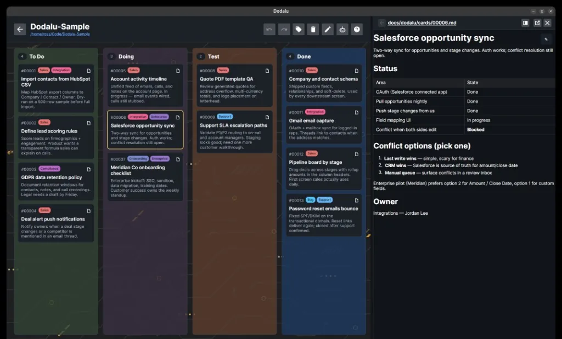Select the To Do column header
Image resolution: width=562 pixels, height=339 pixels.
tap(37, 56)
